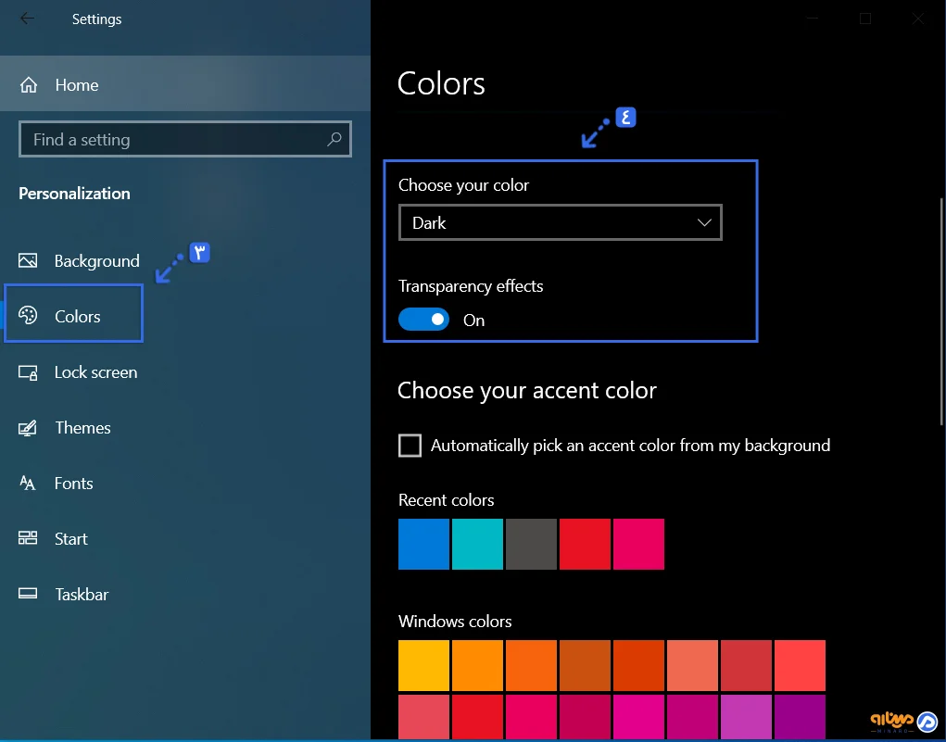This screenshot has width=946, height=742.
Task: Pick the pink recent color
Action: point(638,544)
